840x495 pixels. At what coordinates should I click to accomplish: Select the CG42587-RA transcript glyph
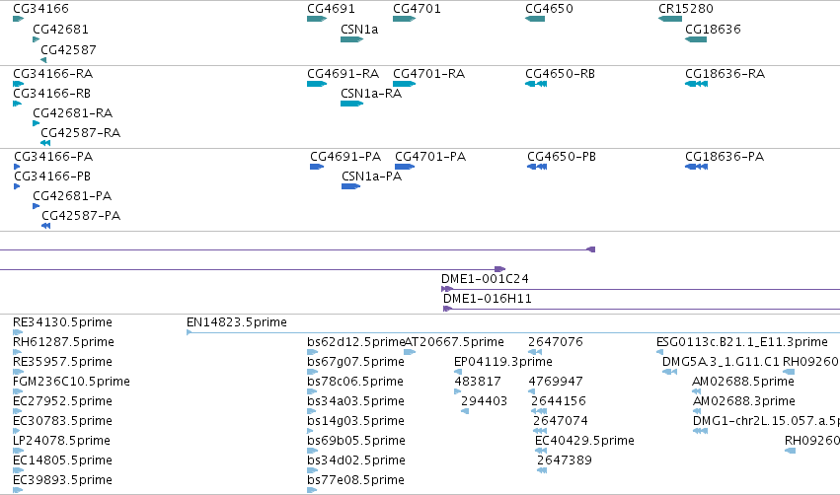45,143
